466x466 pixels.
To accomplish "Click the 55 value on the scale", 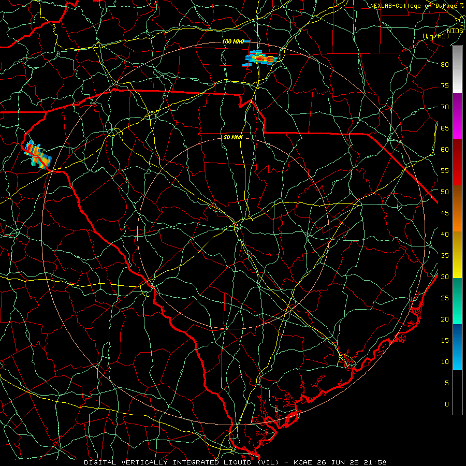I will [445, 170].
